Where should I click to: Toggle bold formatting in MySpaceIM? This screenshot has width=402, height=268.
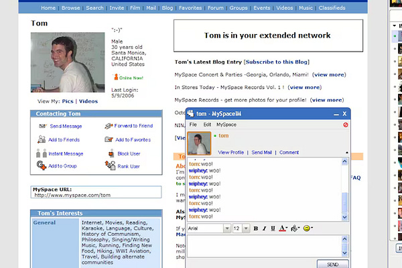(x=256, y=228)
